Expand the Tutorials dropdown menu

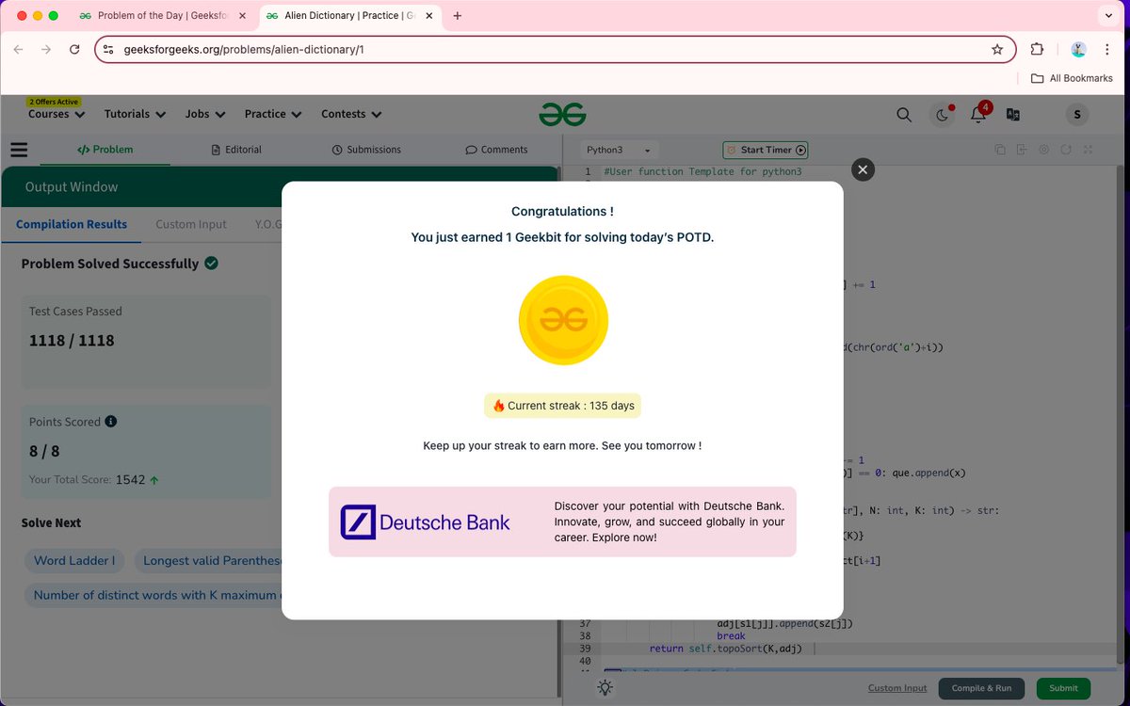point(135,114)
